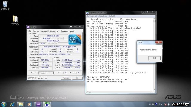Maximize the Super PI window

147,12
